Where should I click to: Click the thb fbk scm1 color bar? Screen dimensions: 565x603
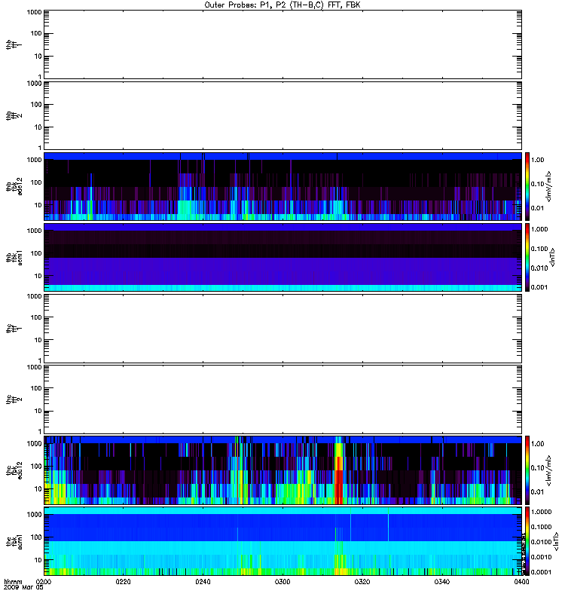click(527, 258)
